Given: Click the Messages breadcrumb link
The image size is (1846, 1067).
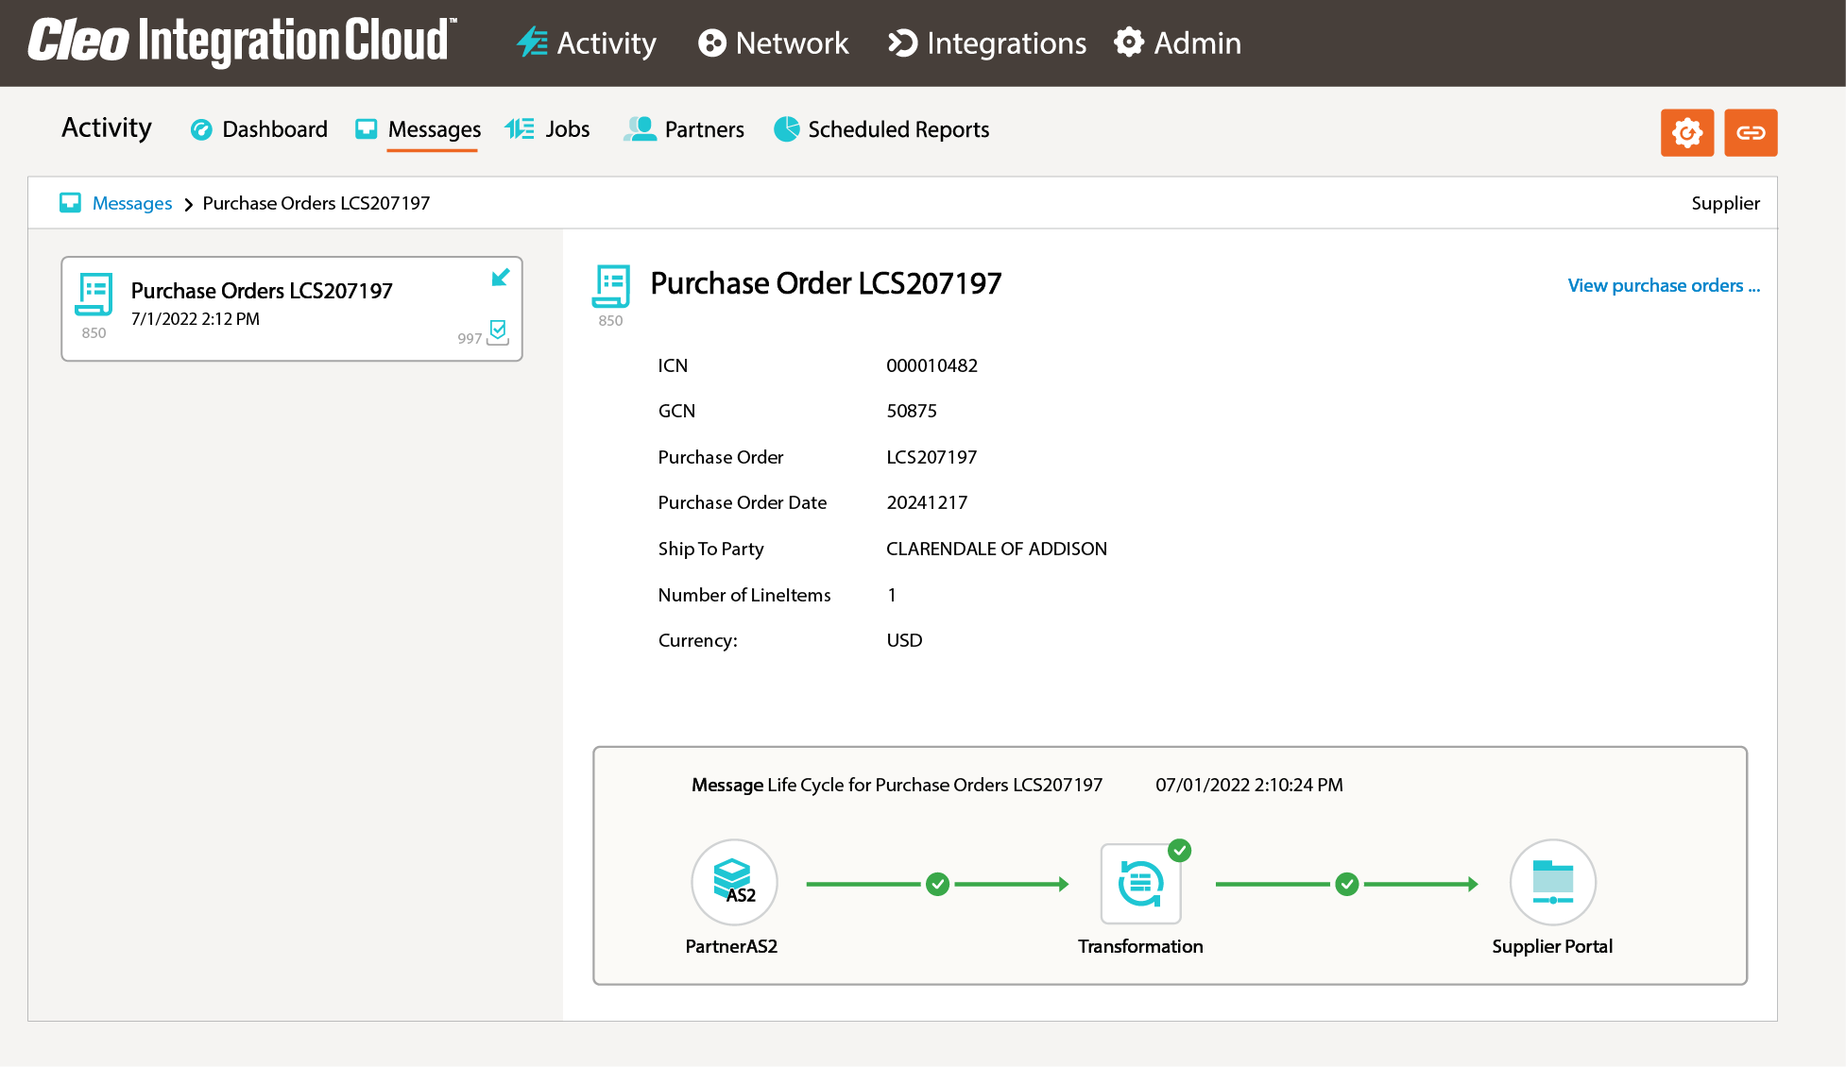Looking at the screenshot, I should coord(131,203).
